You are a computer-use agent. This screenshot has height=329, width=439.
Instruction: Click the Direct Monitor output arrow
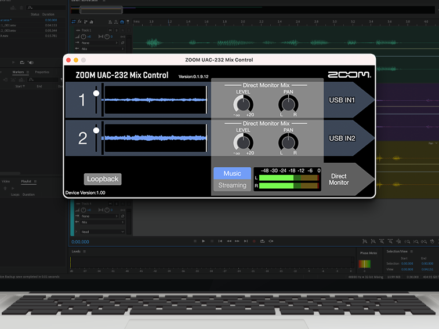(x=349, y=179)
